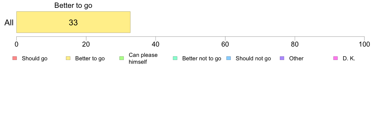Click the purple Other legend swatch
The width and height of the screenshot is (373, 115).
coord(282,58)
